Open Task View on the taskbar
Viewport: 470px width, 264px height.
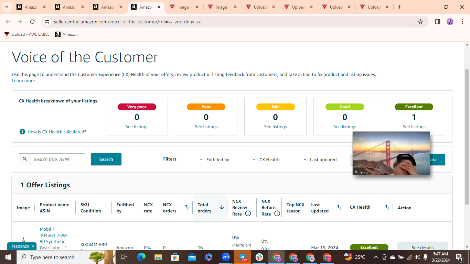tap(124, 257)
